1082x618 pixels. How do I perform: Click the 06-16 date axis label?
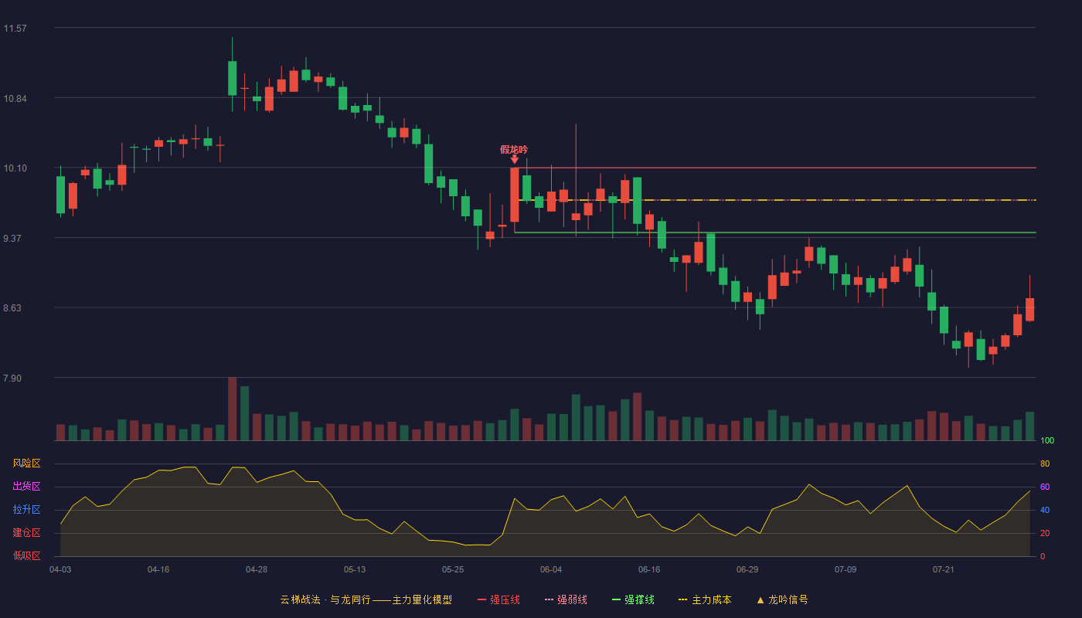[x=649, y=569]
